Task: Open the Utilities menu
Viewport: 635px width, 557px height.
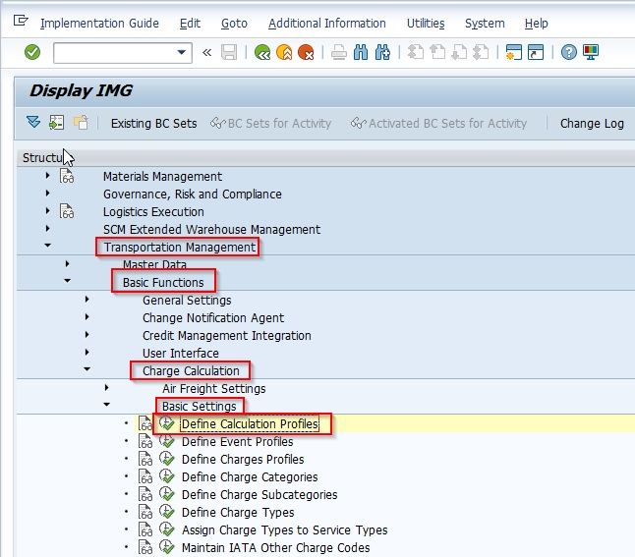Action: coord(426,24)
